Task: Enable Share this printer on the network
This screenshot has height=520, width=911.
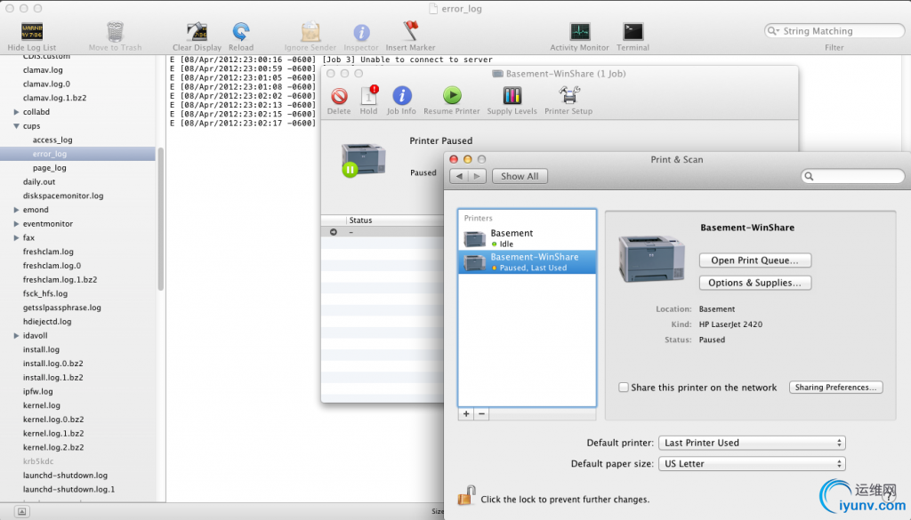Action: 624,387
